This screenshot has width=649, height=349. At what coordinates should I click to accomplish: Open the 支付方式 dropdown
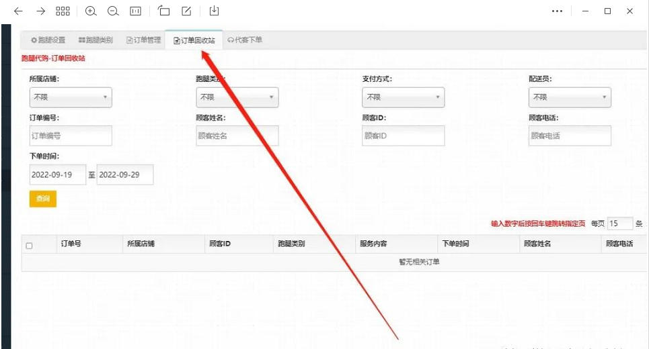(x=403, y=97)
